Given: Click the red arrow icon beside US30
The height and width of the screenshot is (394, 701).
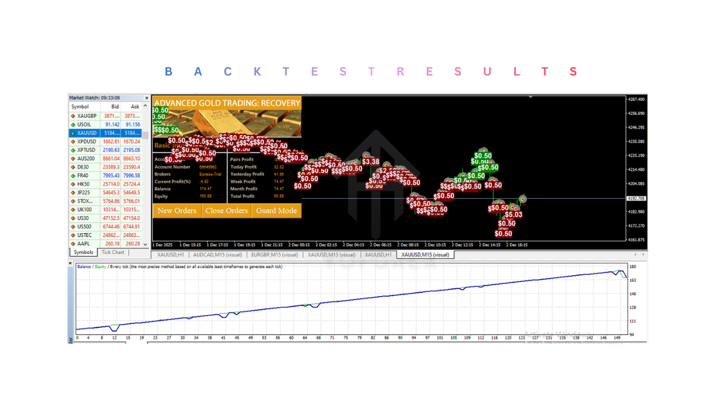Looking at the screenshot, I should pos(73,218).
